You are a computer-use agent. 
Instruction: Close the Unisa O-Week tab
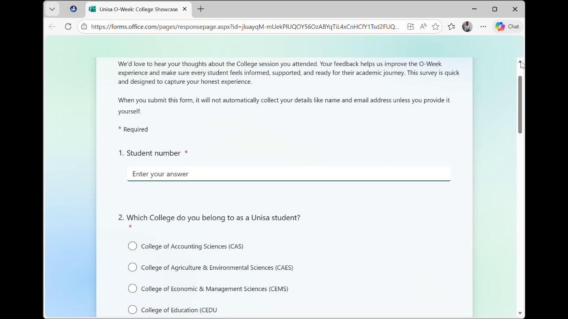click(x=185, y=9)
